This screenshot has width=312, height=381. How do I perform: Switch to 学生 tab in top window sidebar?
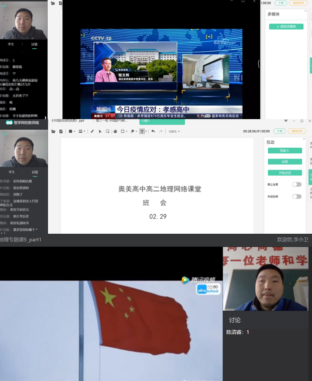tap(11, 44)
